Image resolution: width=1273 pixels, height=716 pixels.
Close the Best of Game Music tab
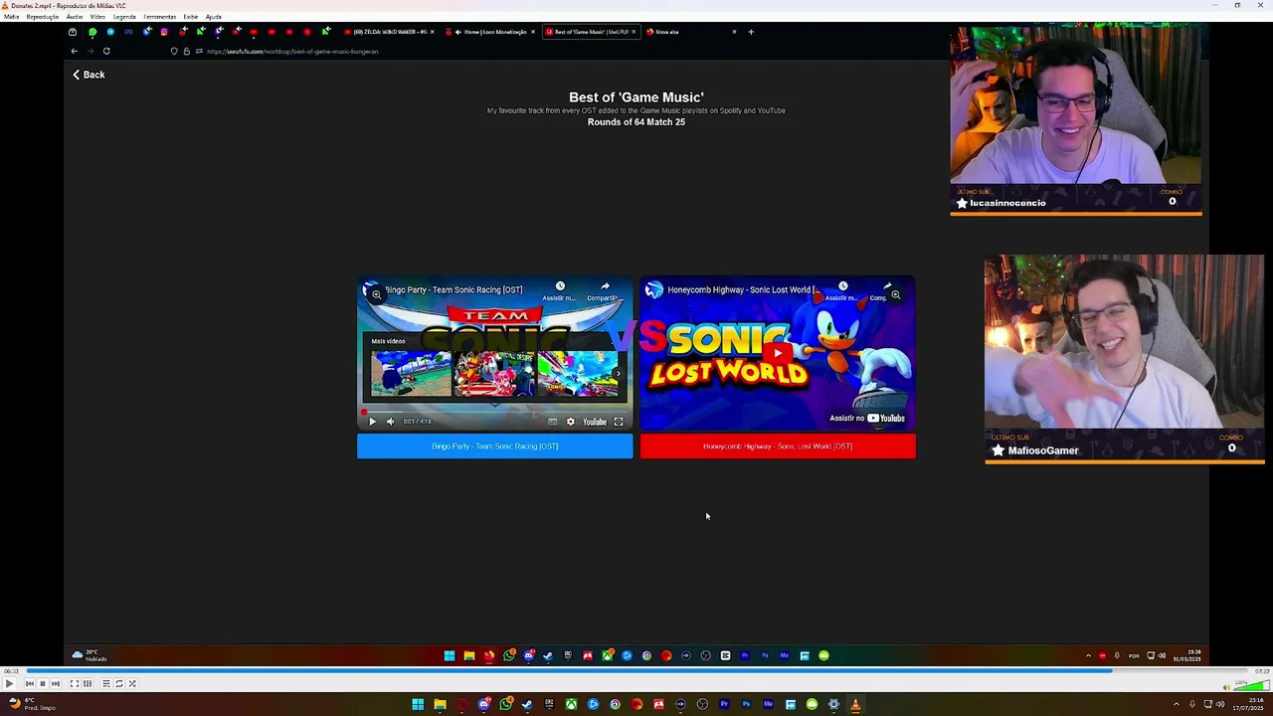[x=634, y=32]
